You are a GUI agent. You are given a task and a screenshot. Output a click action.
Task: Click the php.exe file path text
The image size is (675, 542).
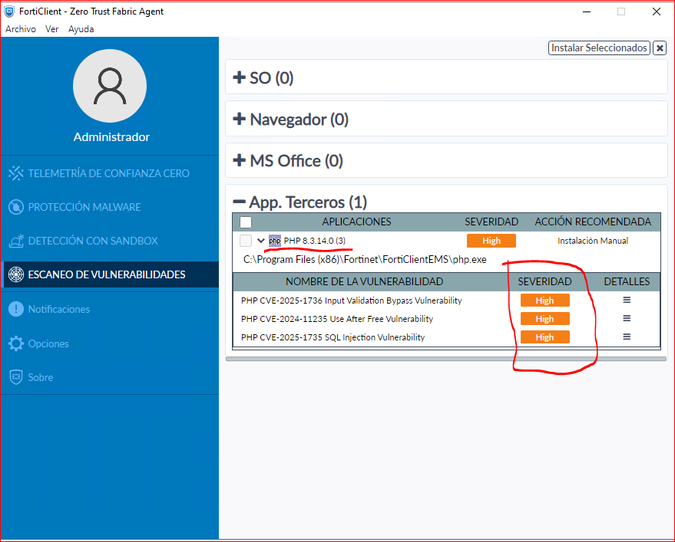point(365,260)
